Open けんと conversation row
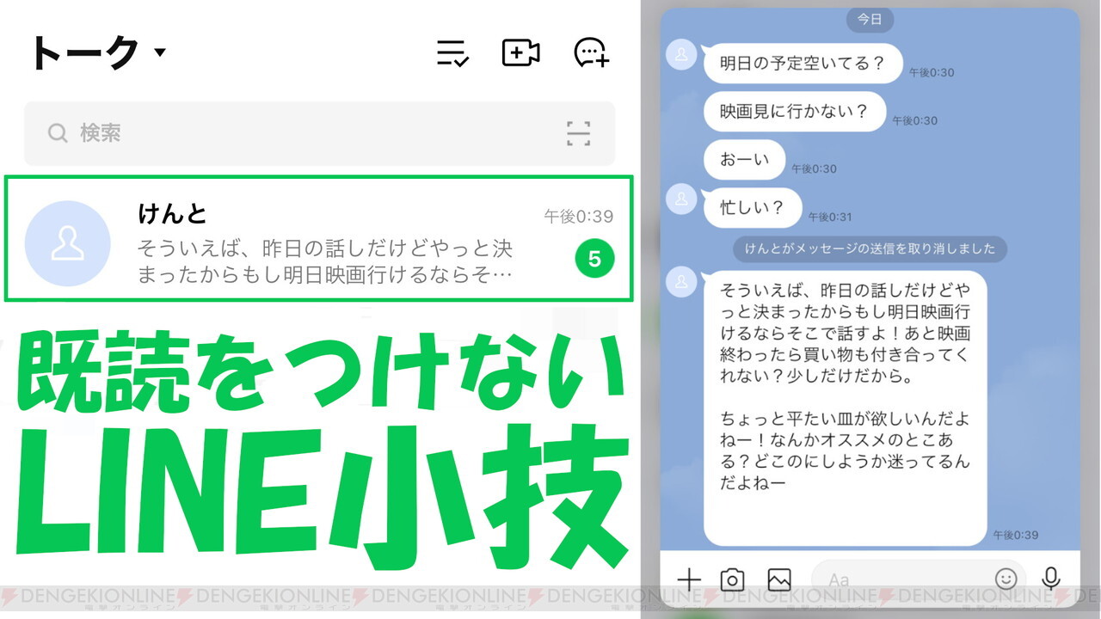The height and width of the screenshot is (619, 1101). click(319, 239)
